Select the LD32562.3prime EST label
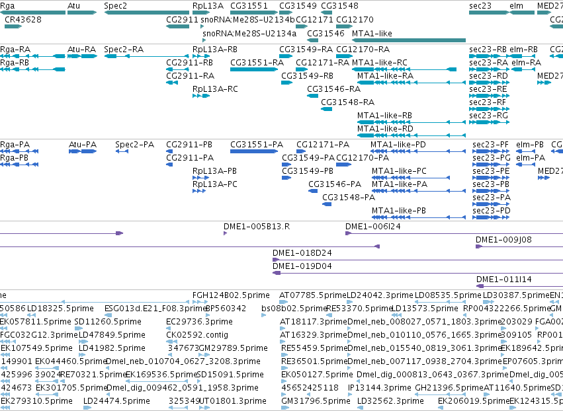This screenshot has width=563, height=411. (390, 401)
